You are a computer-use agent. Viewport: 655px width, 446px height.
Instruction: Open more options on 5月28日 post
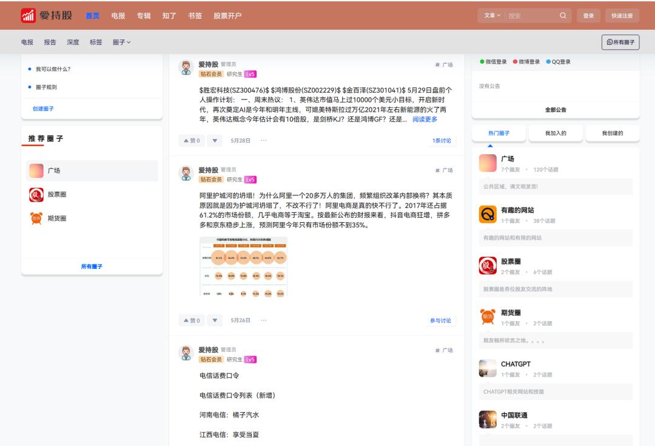pos(264,140)
